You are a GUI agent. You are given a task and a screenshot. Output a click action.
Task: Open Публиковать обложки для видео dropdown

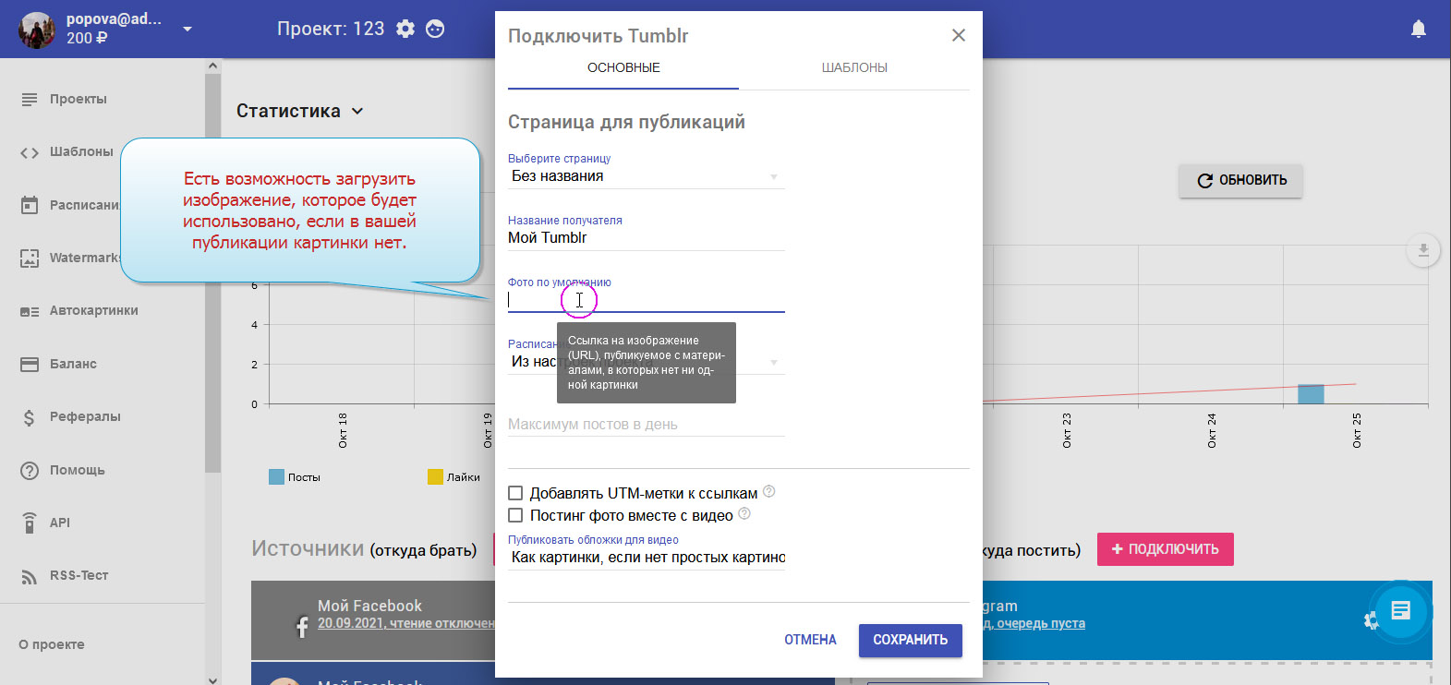pyautogui.click(x=646, y=558)
